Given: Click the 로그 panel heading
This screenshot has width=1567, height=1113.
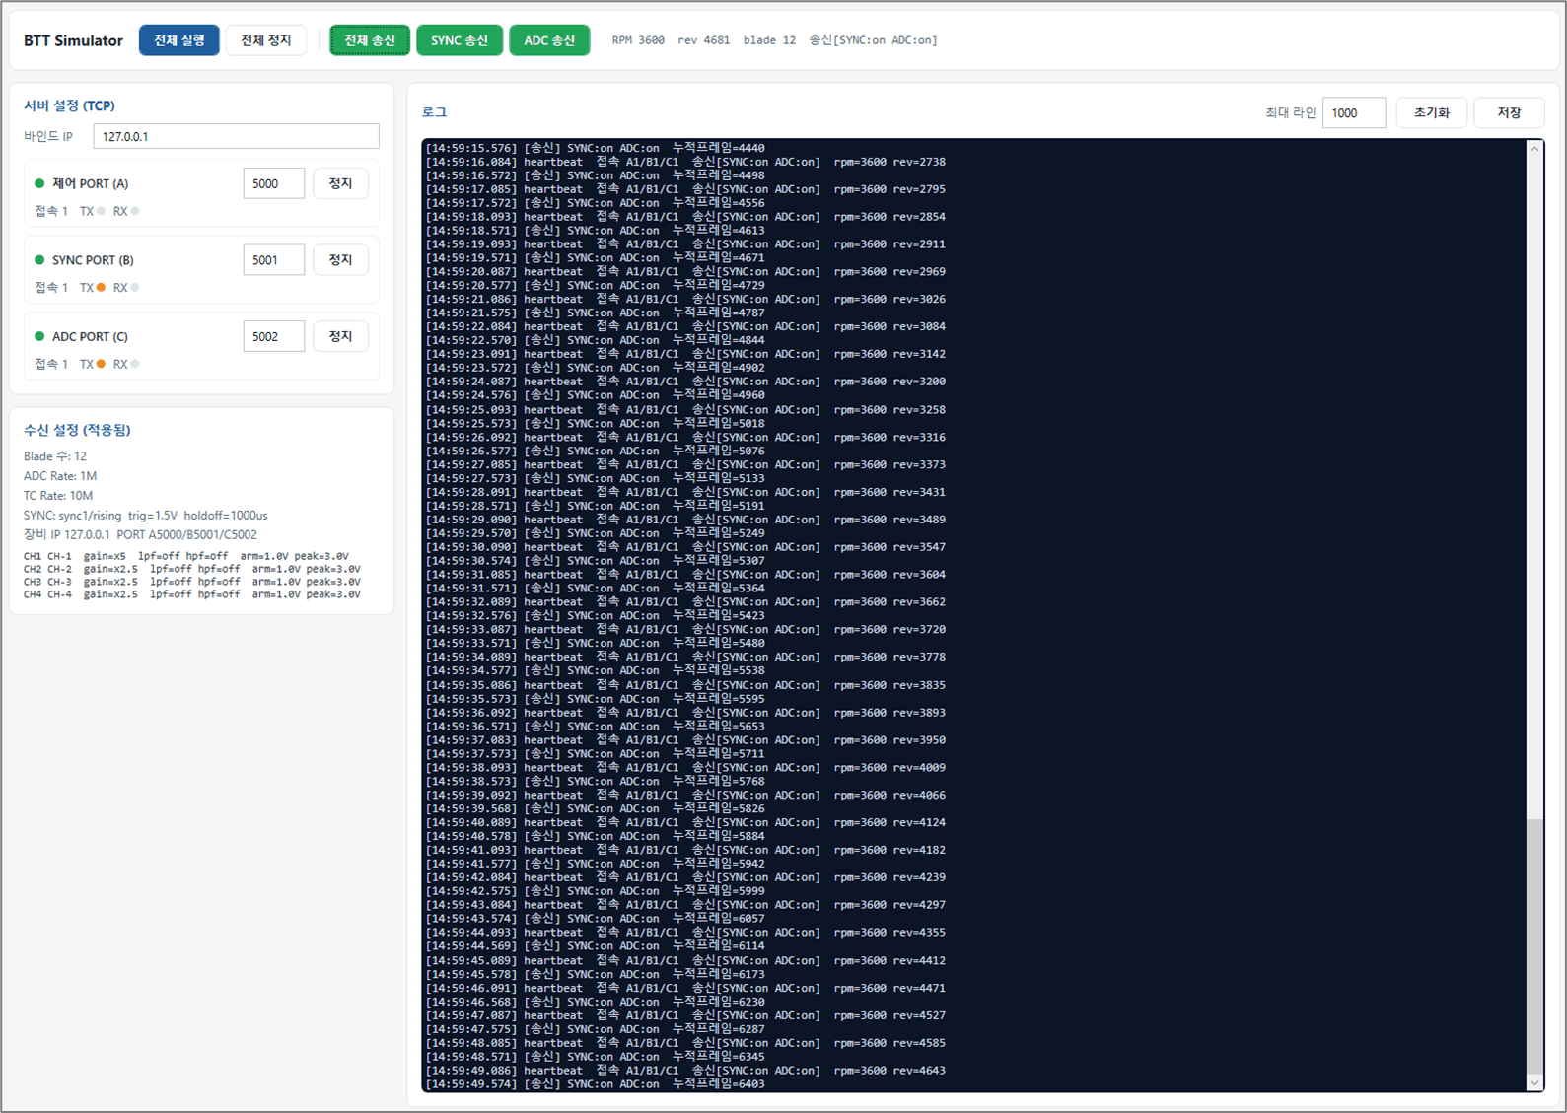Looking at the screenshot, I should click(x=434, y=112).
